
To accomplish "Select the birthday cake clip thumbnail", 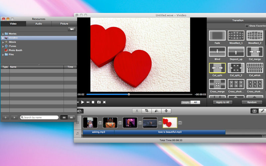I will tap(110, 123).
